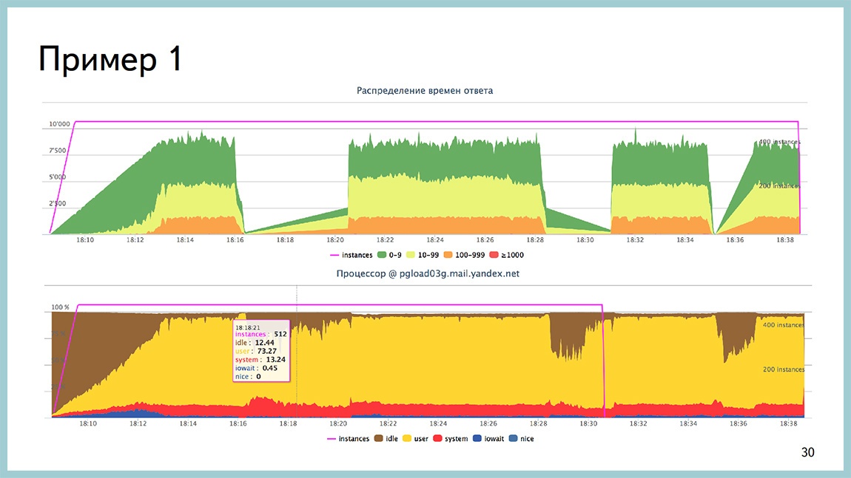Screen dimensions: 851x478
Task: Click '400 instances' label on top chart
Action: coord(779,142)
